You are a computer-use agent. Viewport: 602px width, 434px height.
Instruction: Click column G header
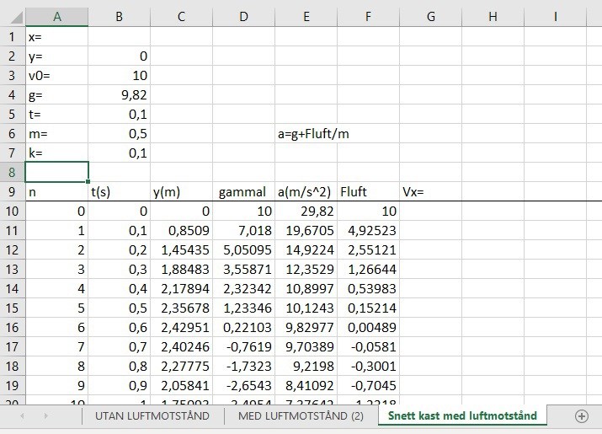(430, 17)
